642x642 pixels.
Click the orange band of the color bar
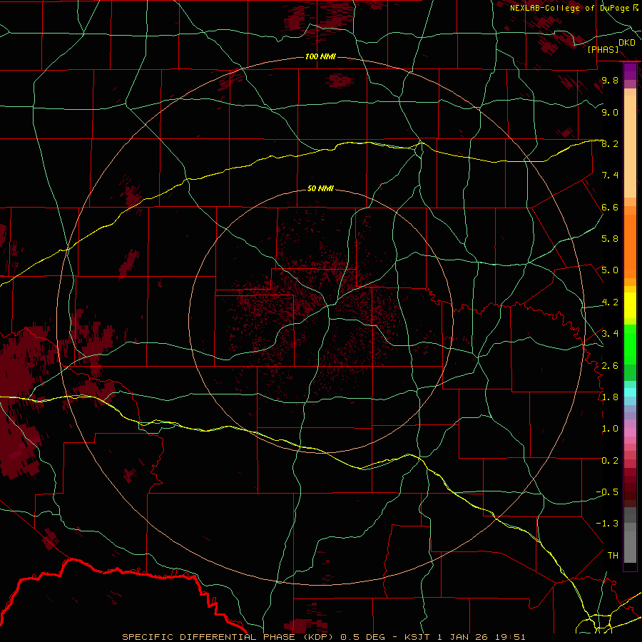630,245
